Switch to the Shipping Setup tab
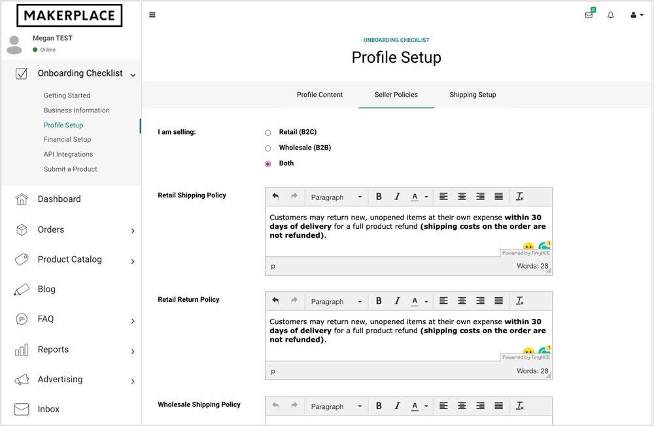The width and height of the screenshot is (654, 426). coord(473,95)
